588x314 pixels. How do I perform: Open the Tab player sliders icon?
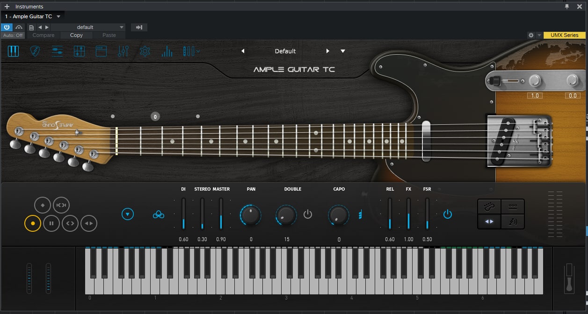click(57, 51)
